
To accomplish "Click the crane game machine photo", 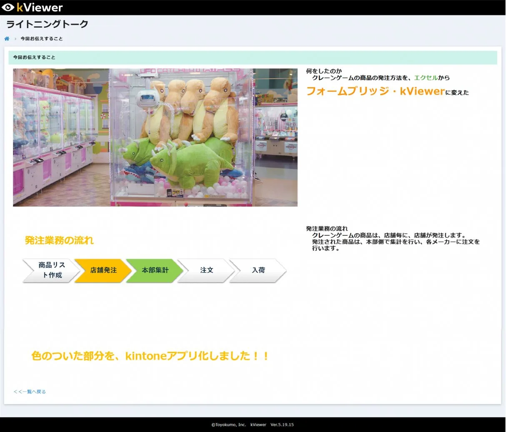I will tap(155, 137).
